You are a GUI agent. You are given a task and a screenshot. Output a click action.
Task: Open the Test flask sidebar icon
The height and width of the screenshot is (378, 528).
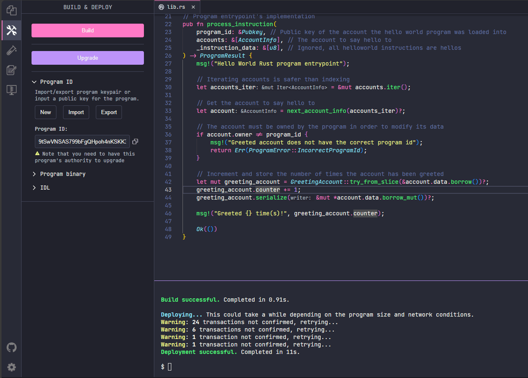click(11, 50)
